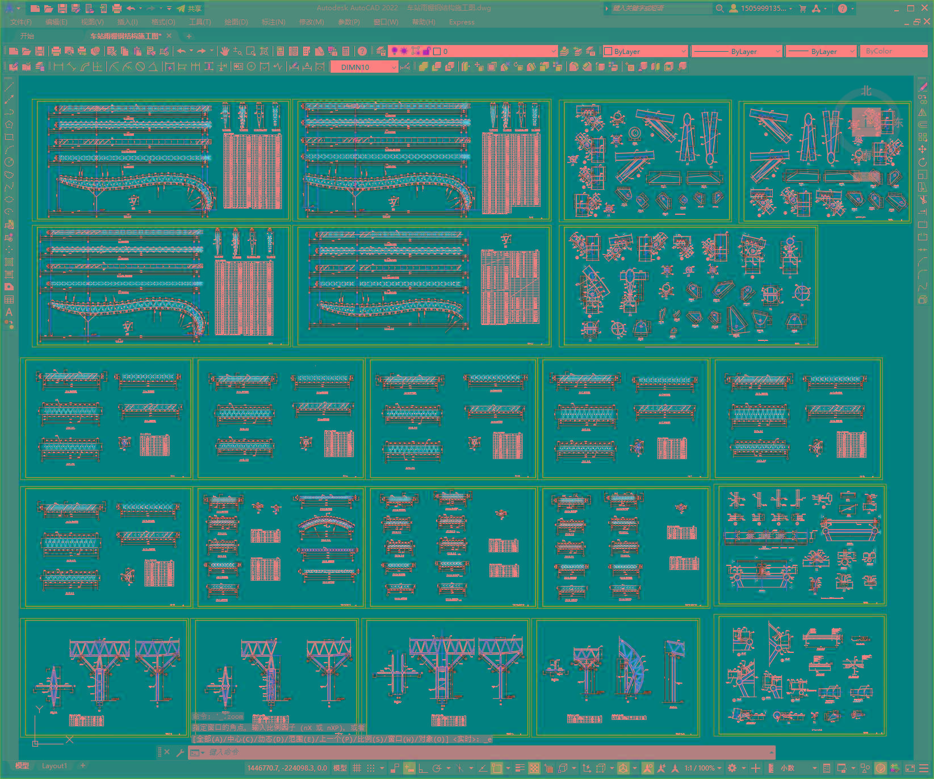Click the ByLayer color swatch box
Image resolution: width=934 pixels, height=779 pixels.
pyautogui.click(x=608, y=51)
